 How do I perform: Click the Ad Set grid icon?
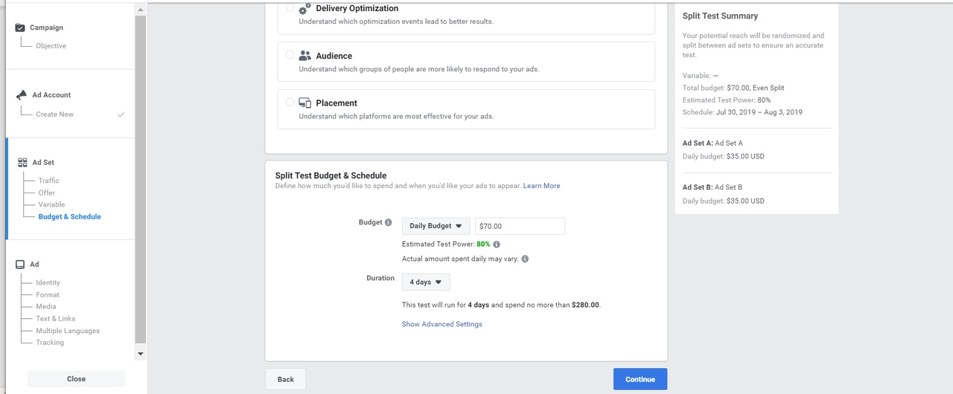pos(22,162)
